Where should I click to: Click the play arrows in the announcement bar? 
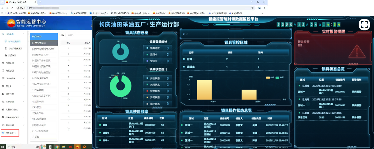pyautogui.click(x=185, y=34)
